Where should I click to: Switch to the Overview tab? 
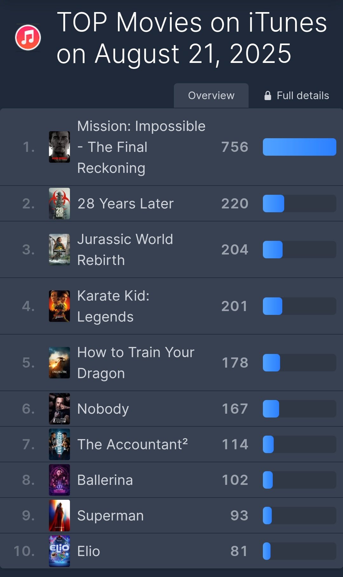[x=211, y=96]
